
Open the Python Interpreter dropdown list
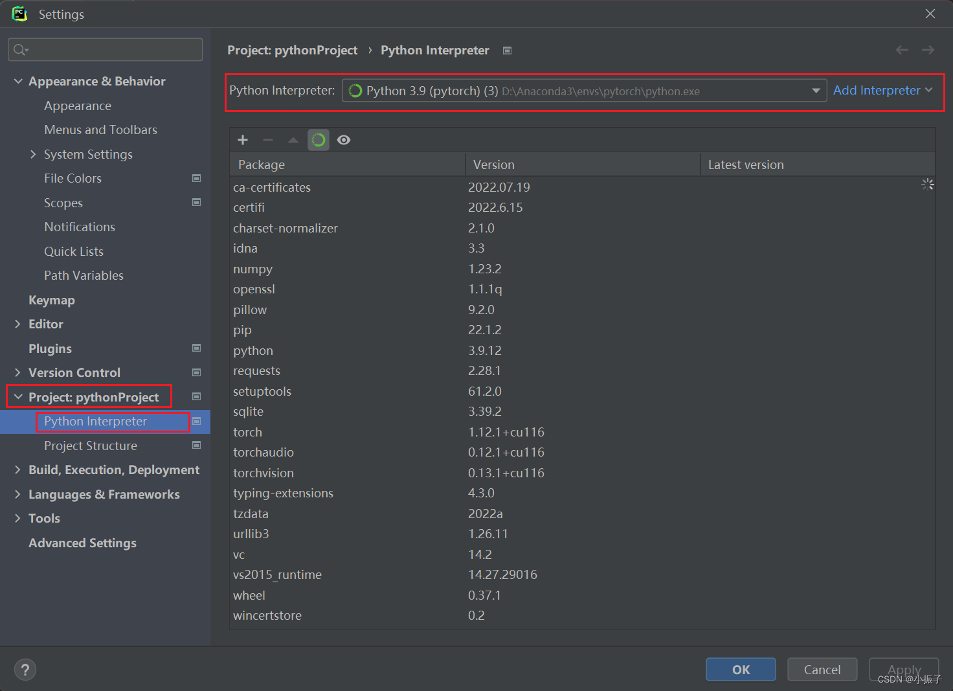pyautogui.click(x=816, y=91)
